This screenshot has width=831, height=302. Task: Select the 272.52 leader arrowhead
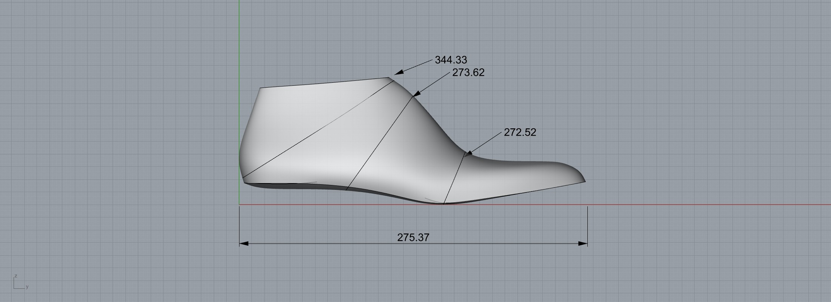coord(468,153)
